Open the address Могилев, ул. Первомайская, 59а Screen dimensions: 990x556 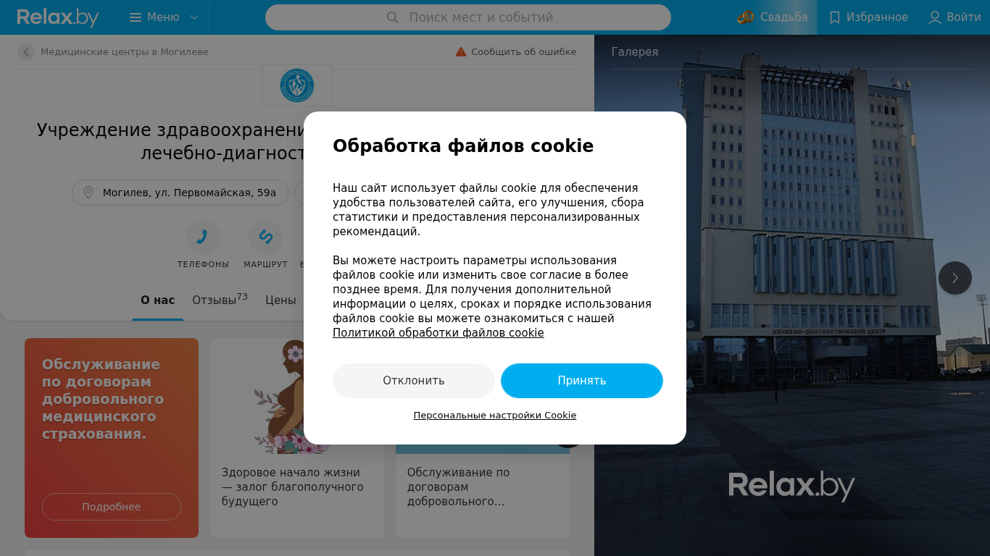point(180,193)
